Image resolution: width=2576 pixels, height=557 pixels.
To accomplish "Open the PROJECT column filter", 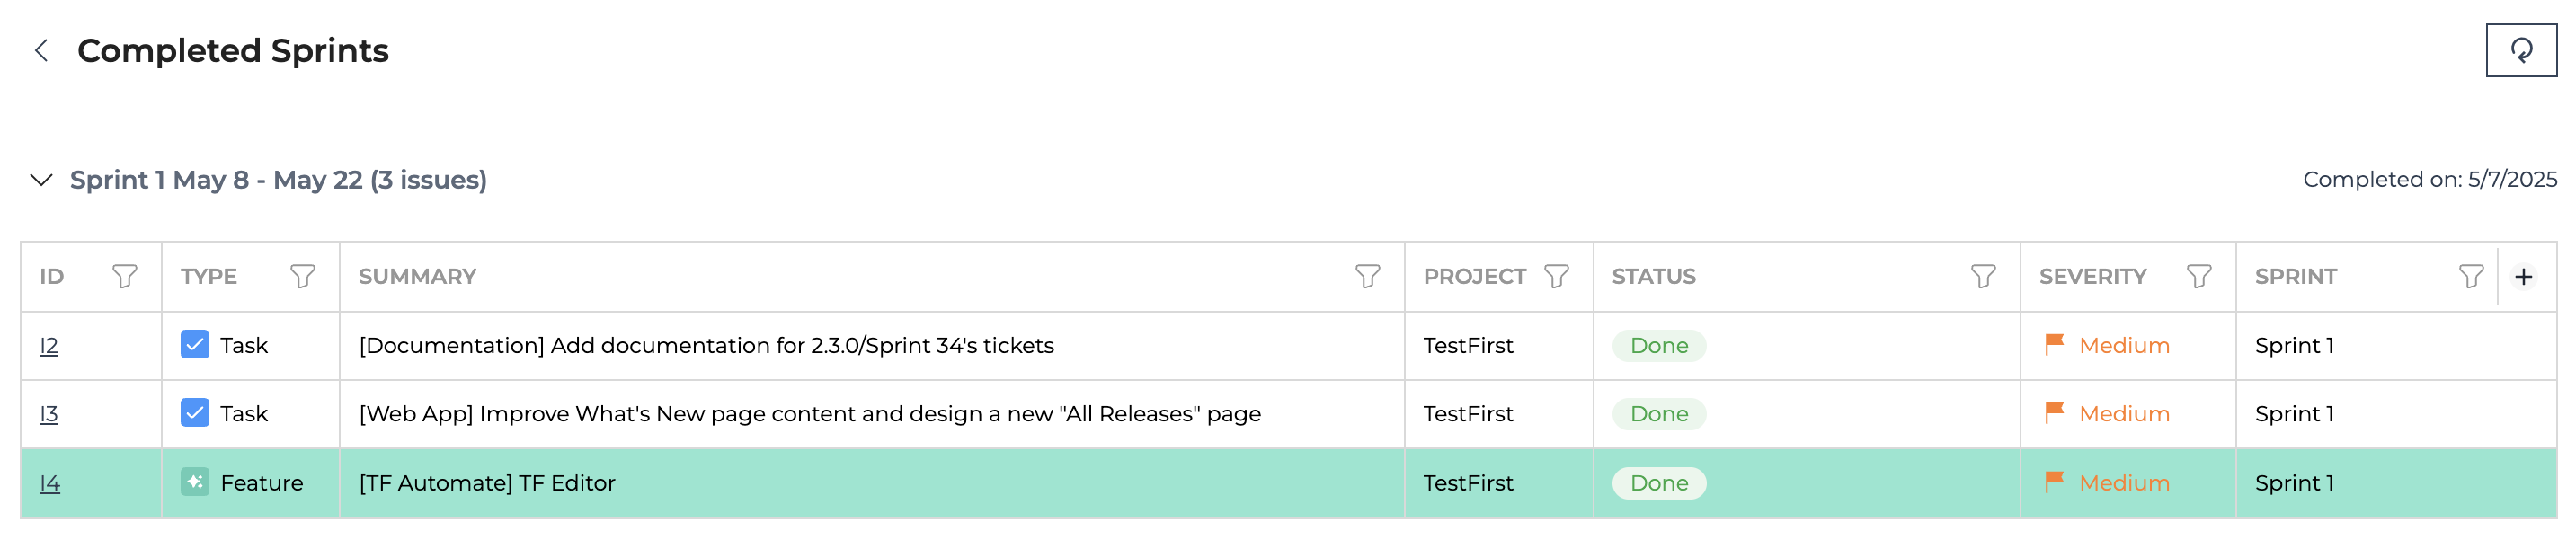I will point(1556,276).
